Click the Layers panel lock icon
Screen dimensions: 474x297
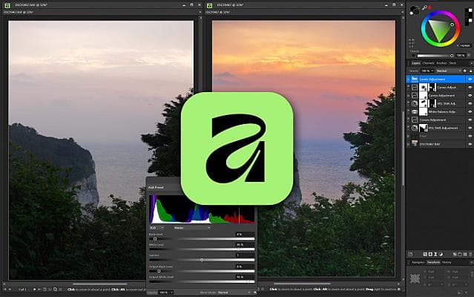[x=470, y=71]
